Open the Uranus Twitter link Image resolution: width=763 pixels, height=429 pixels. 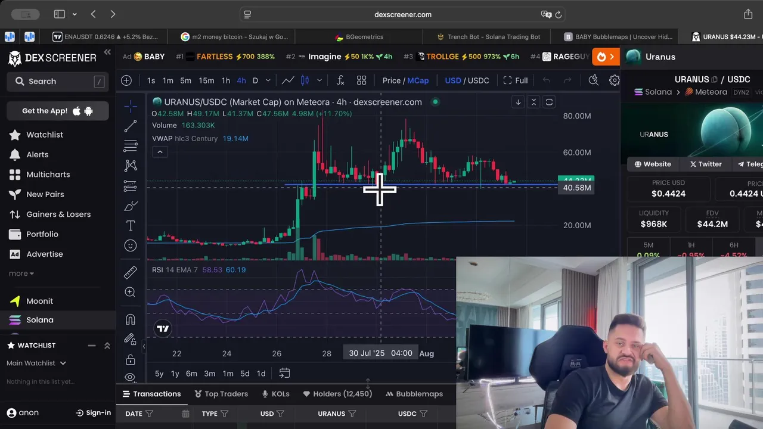click(706, 164)
